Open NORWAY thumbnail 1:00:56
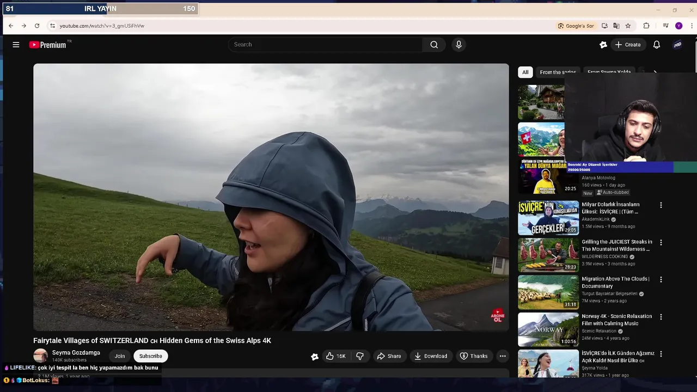697x392 pixels. (x=548, y=329)
